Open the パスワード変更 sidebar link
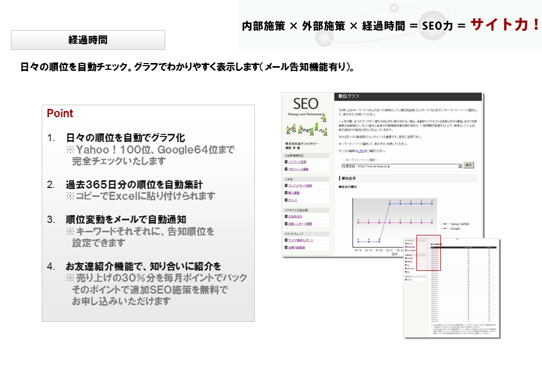This screenshot has width=542, height=375. click(x=299, y=162)
